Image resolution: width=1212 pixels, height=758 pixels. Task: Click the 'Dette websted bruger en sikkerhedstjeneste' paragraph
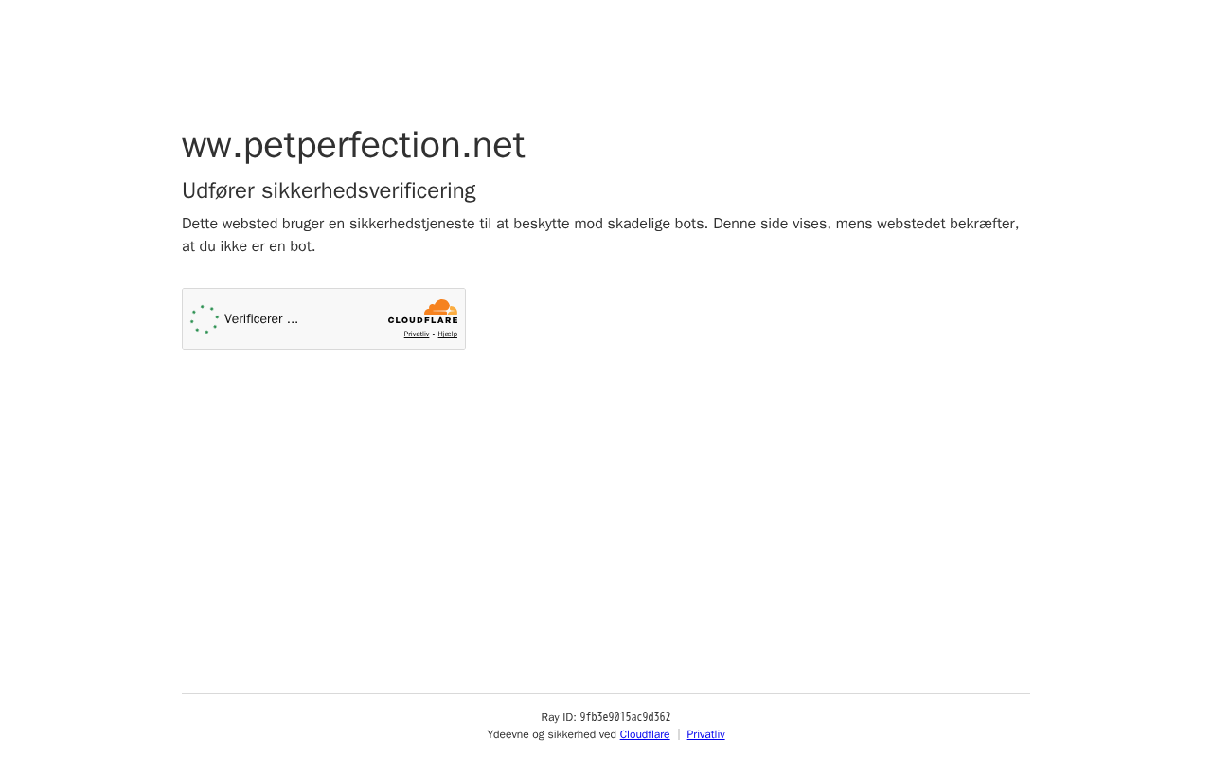click(x=600, y=235)
